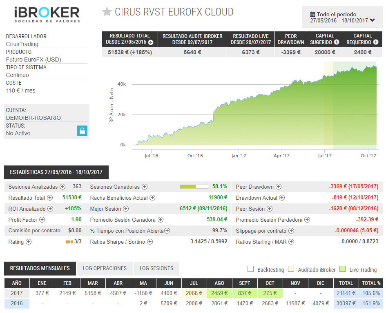Click the info plus beside Peor Drawdown statistic

click(x=279, y=187)
